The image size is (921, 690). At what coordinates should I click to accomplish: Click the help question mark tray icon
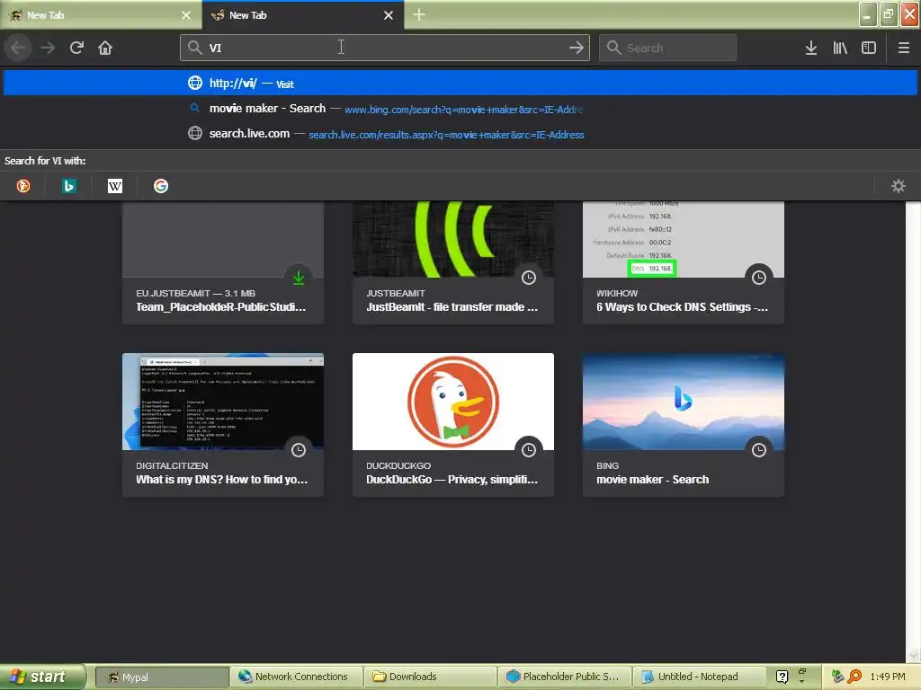tap(782, 677)
